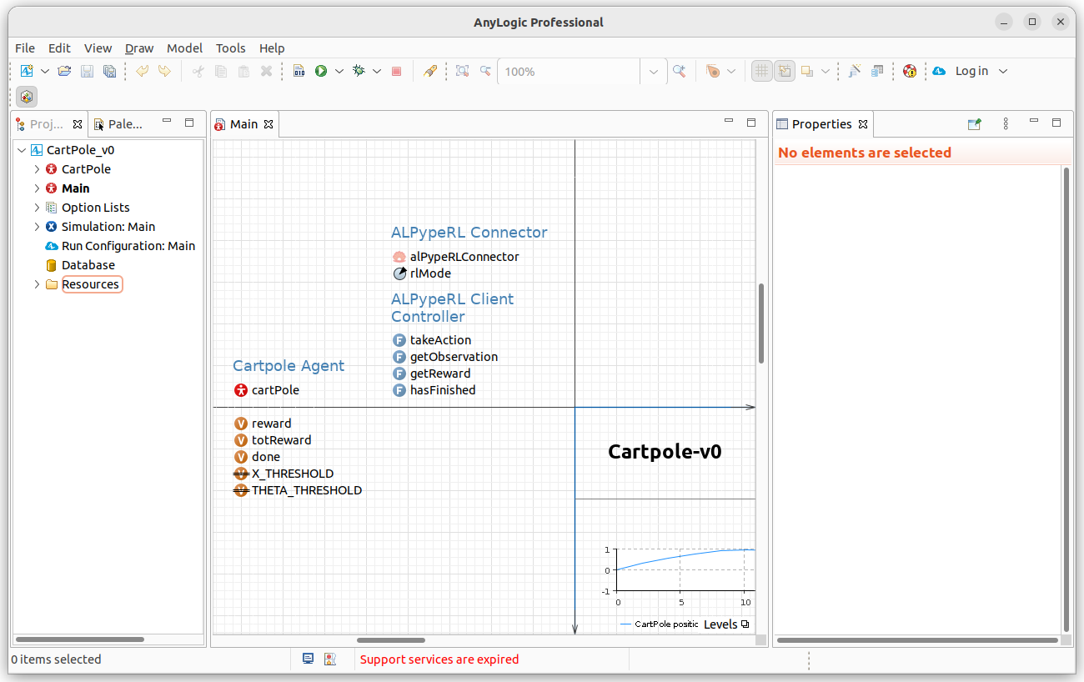The image size is (1084, 682).
Task: Select the alPypeRLConnector element on canvas
Action: pyautogui.click(x=455, y=257)
